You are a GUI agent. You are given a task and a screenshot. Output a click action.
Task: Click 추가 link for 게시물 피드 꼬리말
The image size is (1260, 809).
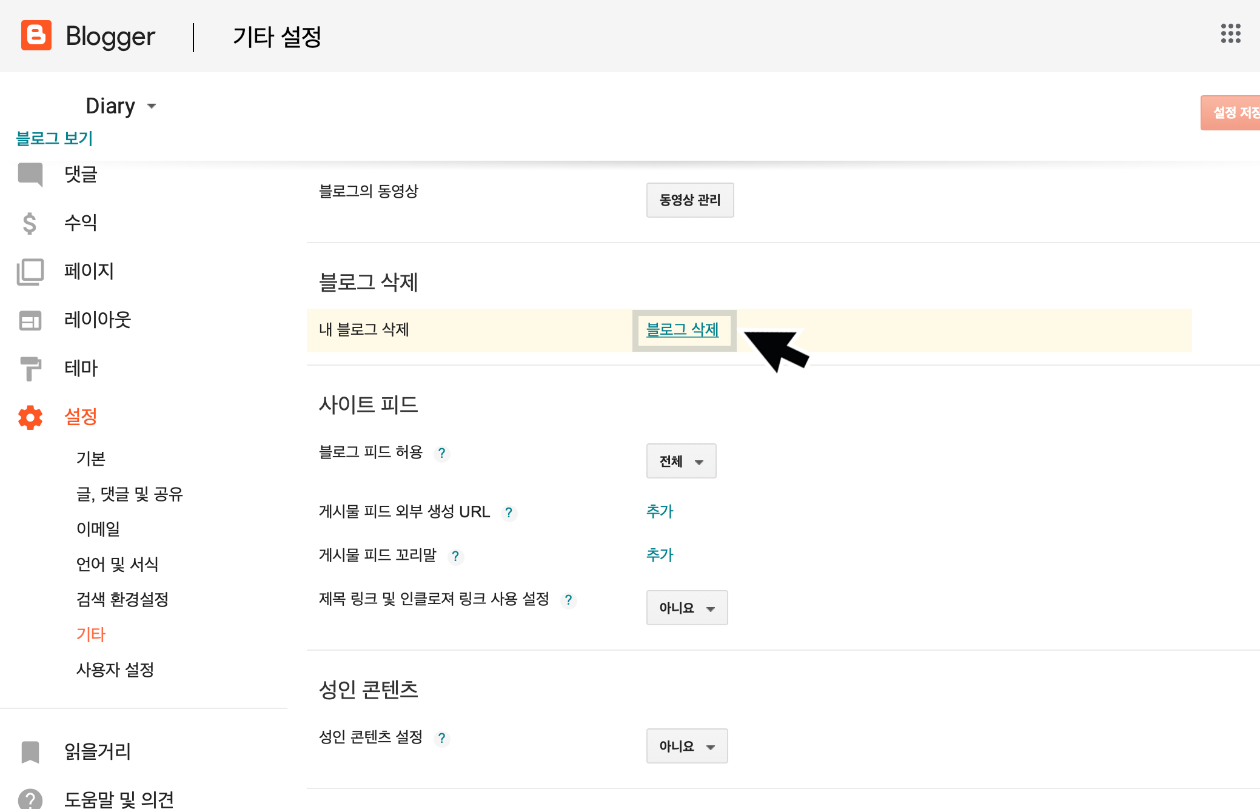[660, 556]
